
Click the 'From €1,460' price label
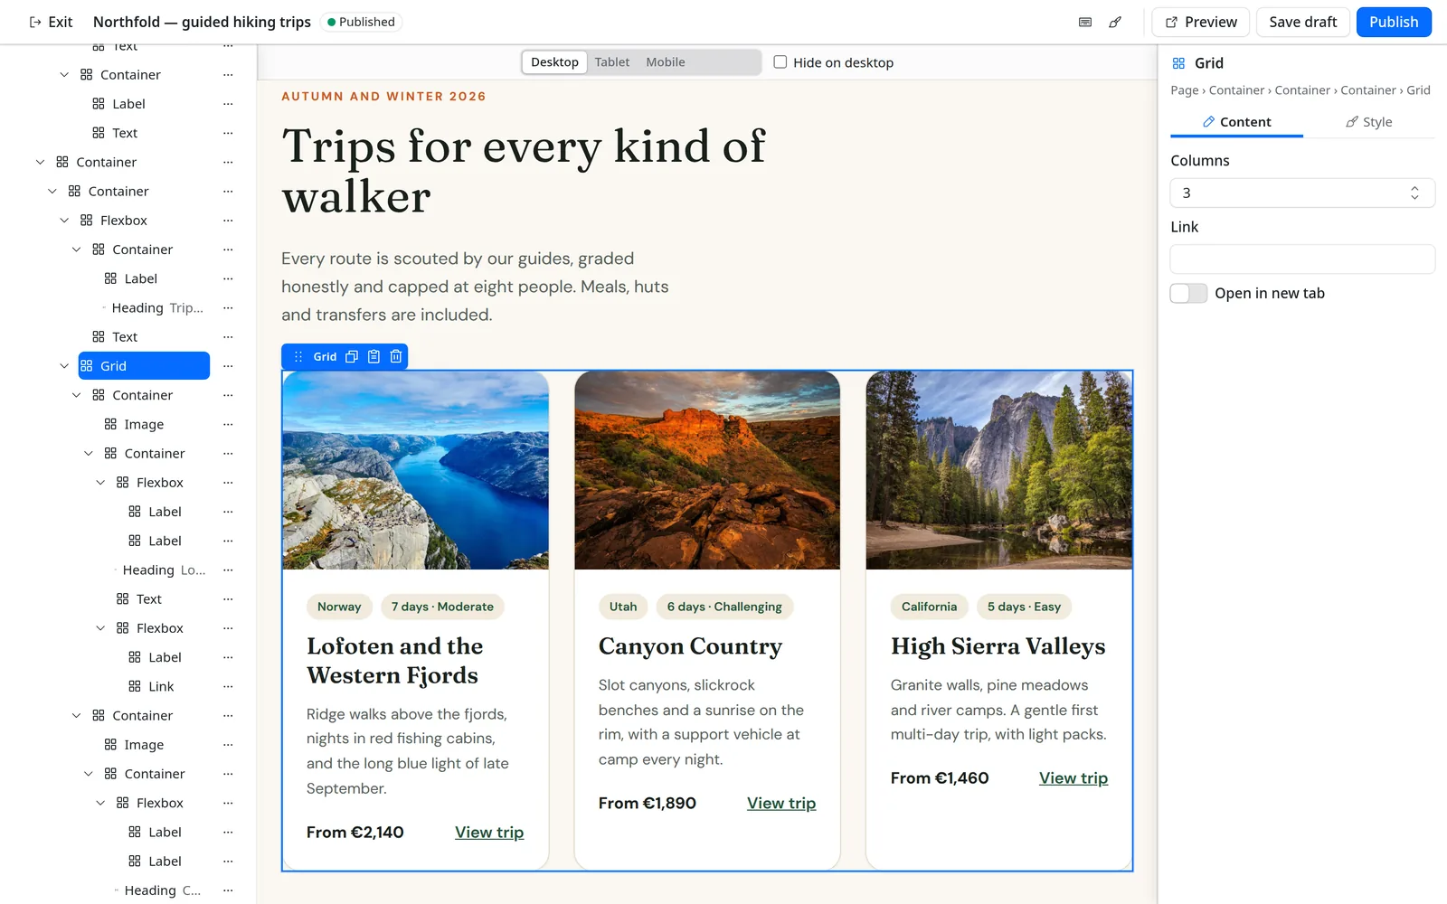(940, 778)
